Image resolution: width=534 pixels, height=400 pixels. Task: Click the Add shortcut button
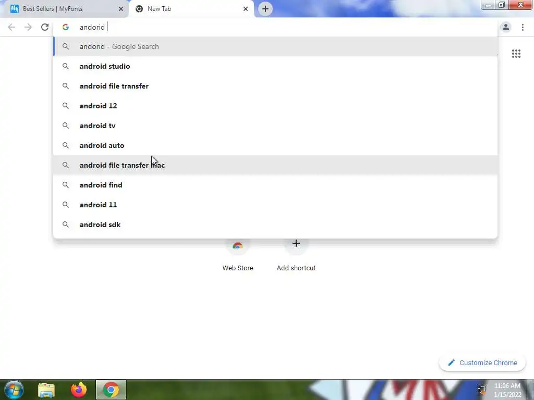296,255
